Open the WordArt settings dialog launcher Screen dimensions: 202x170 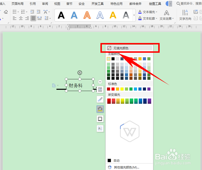click(175, 23)
